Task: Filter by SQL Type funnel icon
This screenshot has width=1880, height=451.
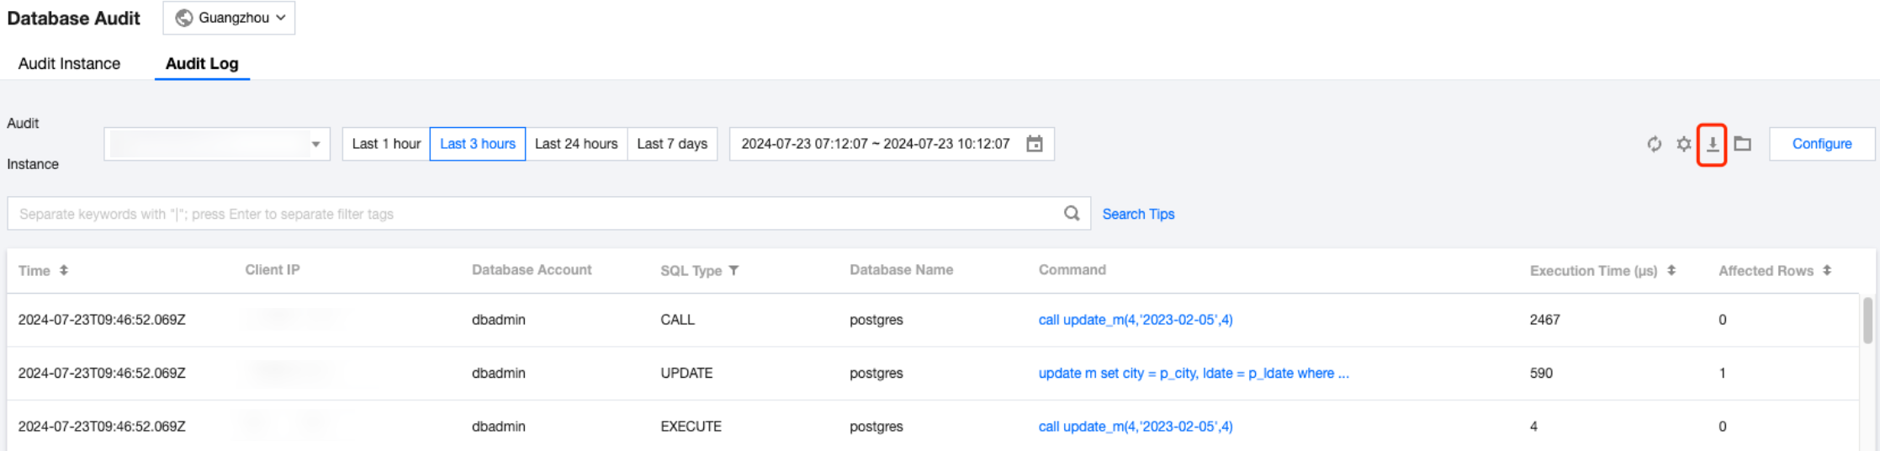Action: tap(733, 270)
